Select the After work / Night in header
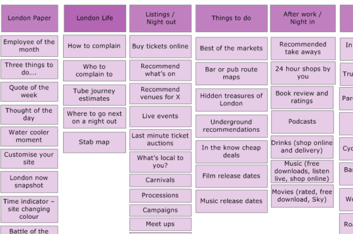The height and width of the screenshot is (234, 353). 303,18
